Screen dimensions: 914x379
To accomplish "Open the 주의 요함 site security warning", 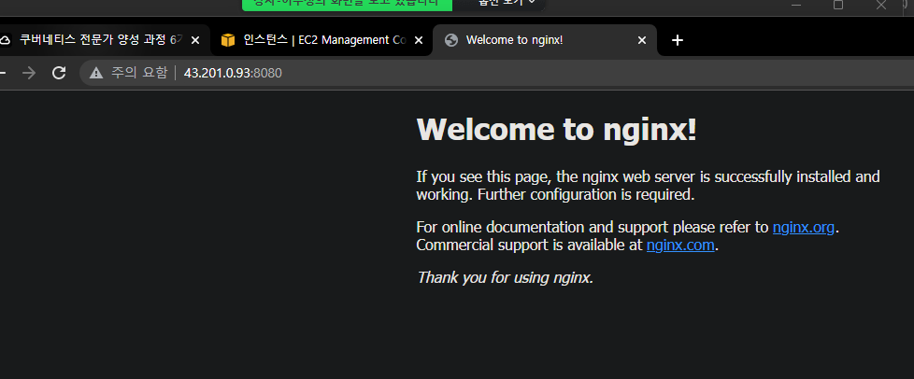I will [128, 73].
